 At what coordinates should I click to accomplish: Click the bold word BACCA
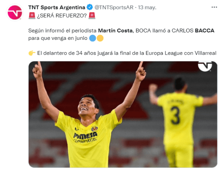[204, 31]
